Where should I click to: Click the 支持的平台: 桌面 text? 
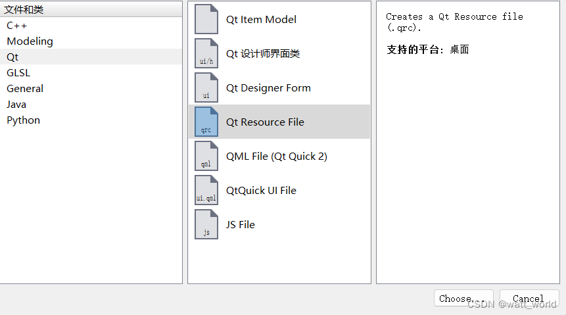tap(428, 49)
